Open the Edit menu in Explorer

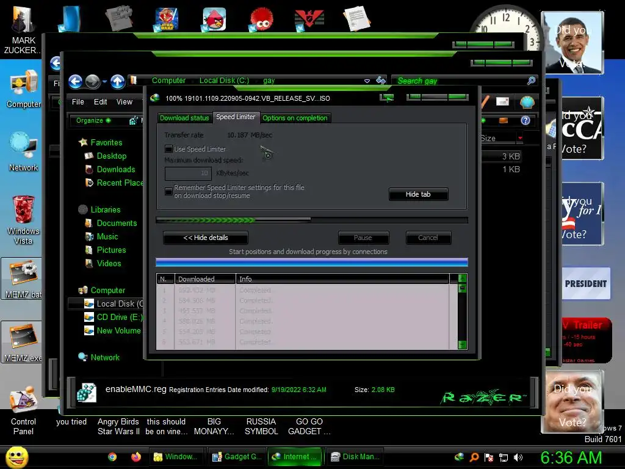(100, 102)
